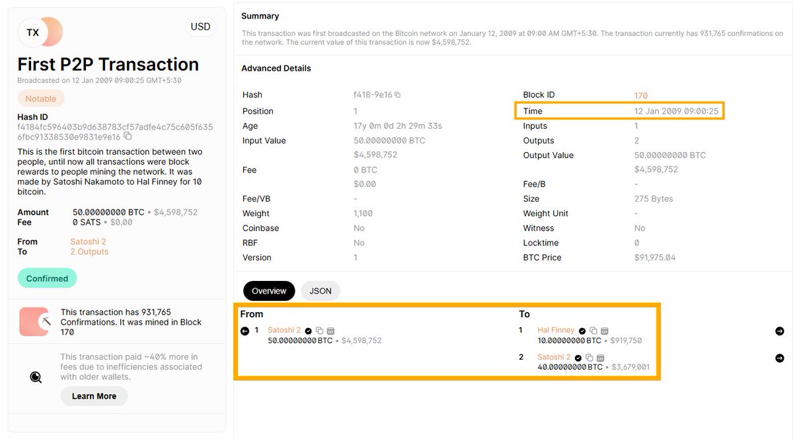Follow the 2 Outputs link
This screenshot has height=439, width=793.
(x=89, y=252)
